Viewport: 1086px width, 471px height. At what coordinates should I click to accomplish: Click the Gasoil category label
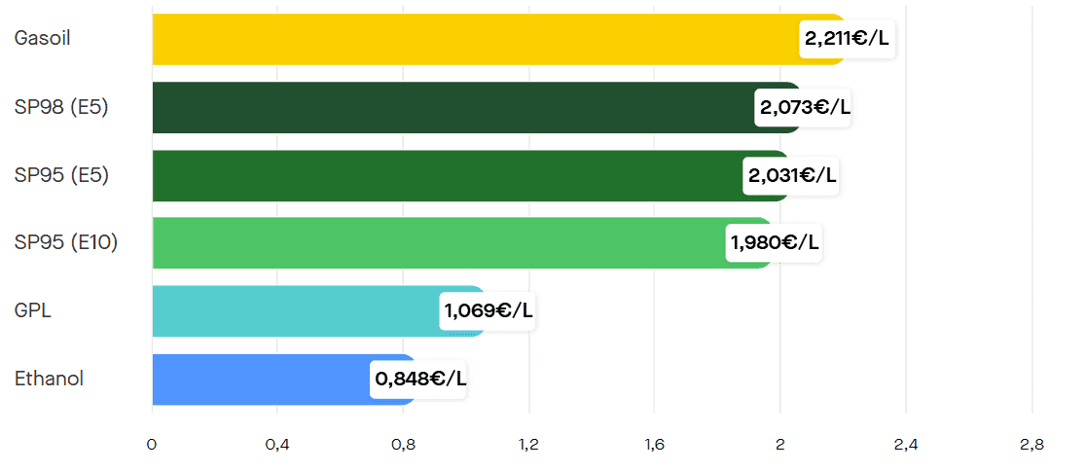(x=43, y=39)
